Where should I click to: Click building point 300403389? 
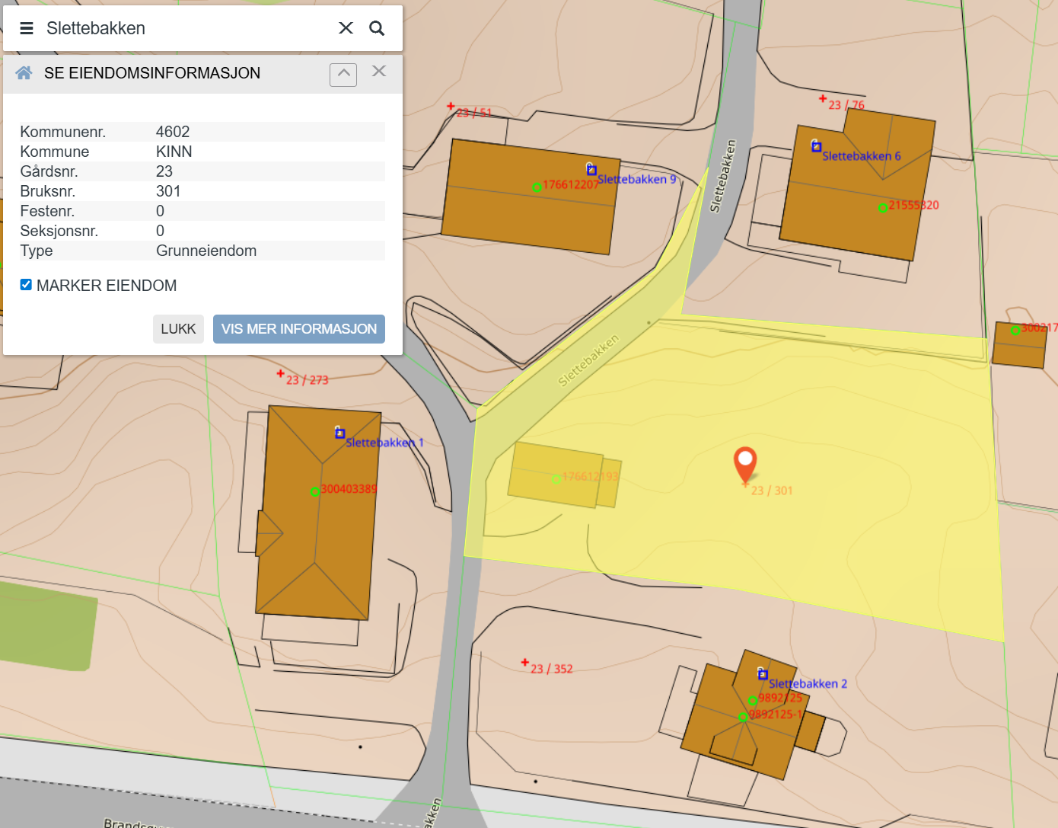pos(314,491)
